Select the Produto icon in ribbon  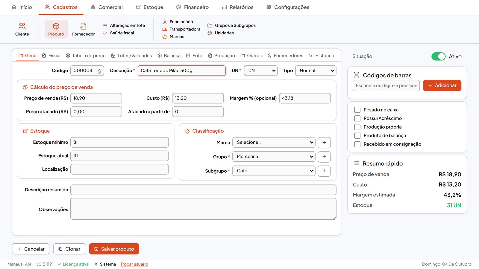(x=56, y=29)
